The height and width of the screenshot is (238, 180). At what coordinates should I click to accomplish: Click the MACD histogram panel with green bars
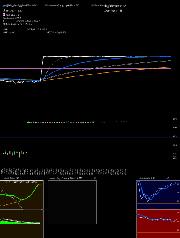tap(22, 224)
